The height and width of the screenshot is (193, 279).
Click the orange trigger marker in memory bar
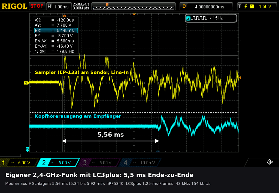coord(107,5)
